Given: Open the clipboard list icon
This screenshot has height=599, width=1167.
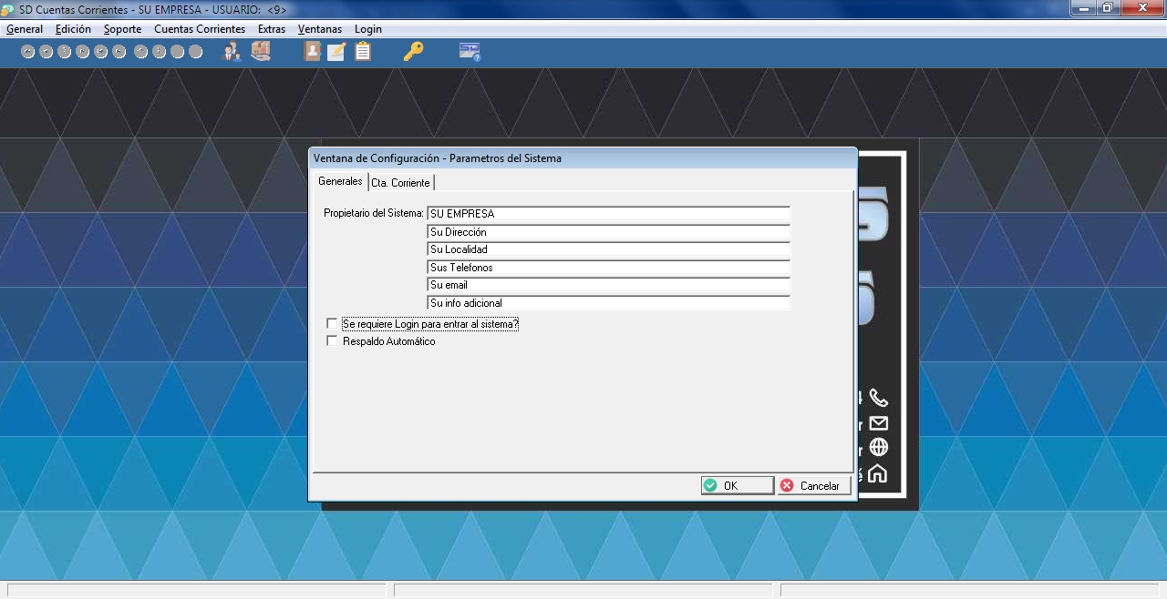Looking at the screenshot, I should (363, 52).
